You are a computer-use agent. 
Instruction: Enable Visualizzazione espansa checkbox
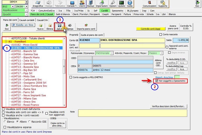5,127
